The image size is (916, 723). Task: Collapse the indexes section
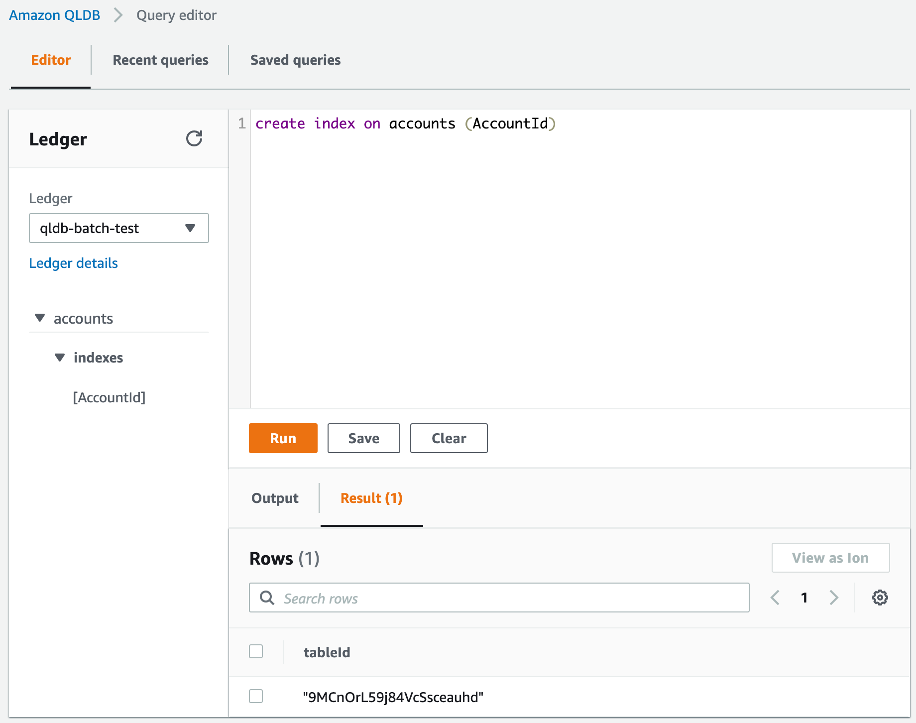click(60, 357)
